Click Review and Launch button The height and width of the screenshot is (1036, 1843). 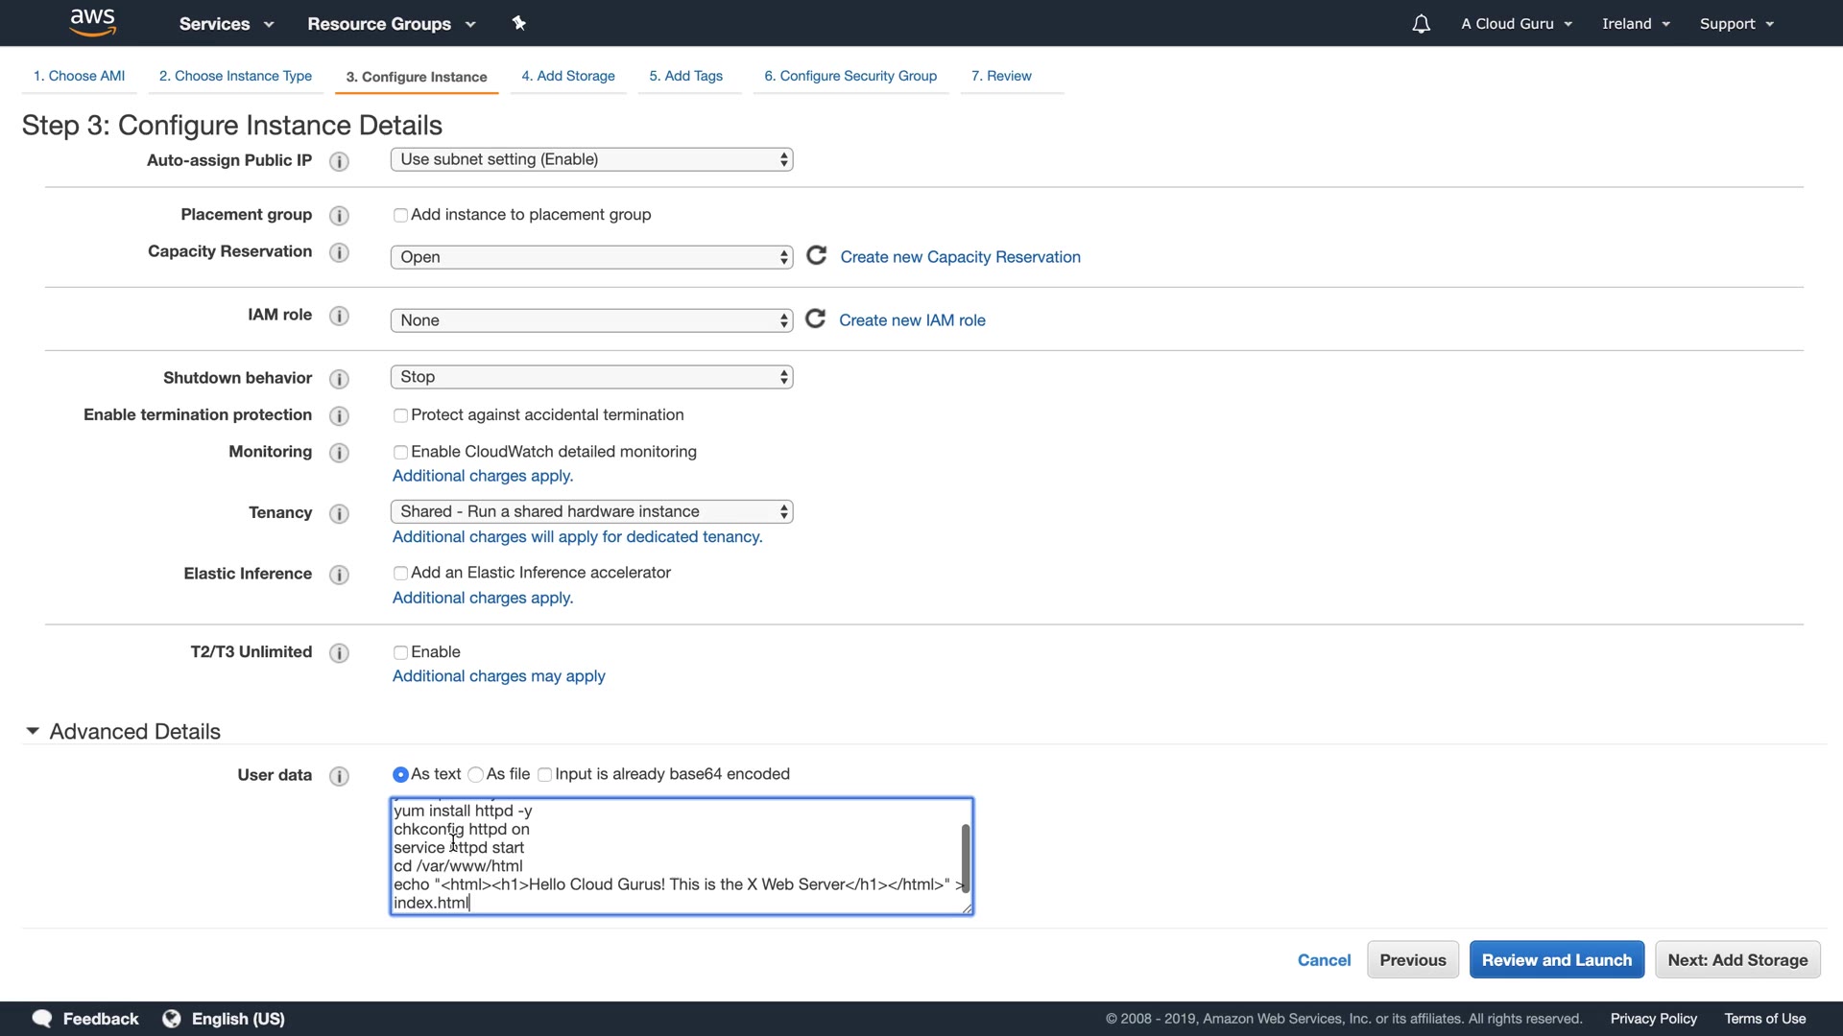tap(1556, 959)
